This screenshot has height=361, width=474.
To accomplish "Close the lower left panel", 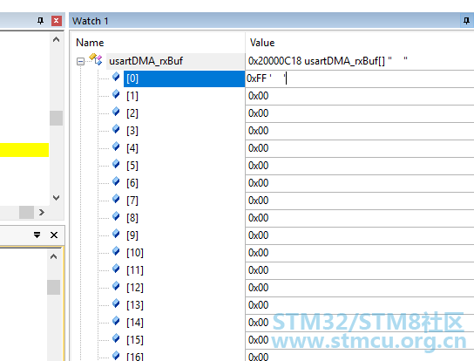I will coord(54,235).
